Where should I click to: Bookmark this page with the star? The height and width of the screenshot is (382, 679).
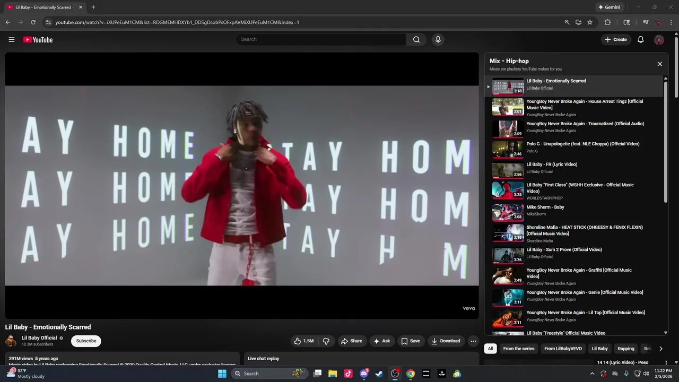coord(589,22)
